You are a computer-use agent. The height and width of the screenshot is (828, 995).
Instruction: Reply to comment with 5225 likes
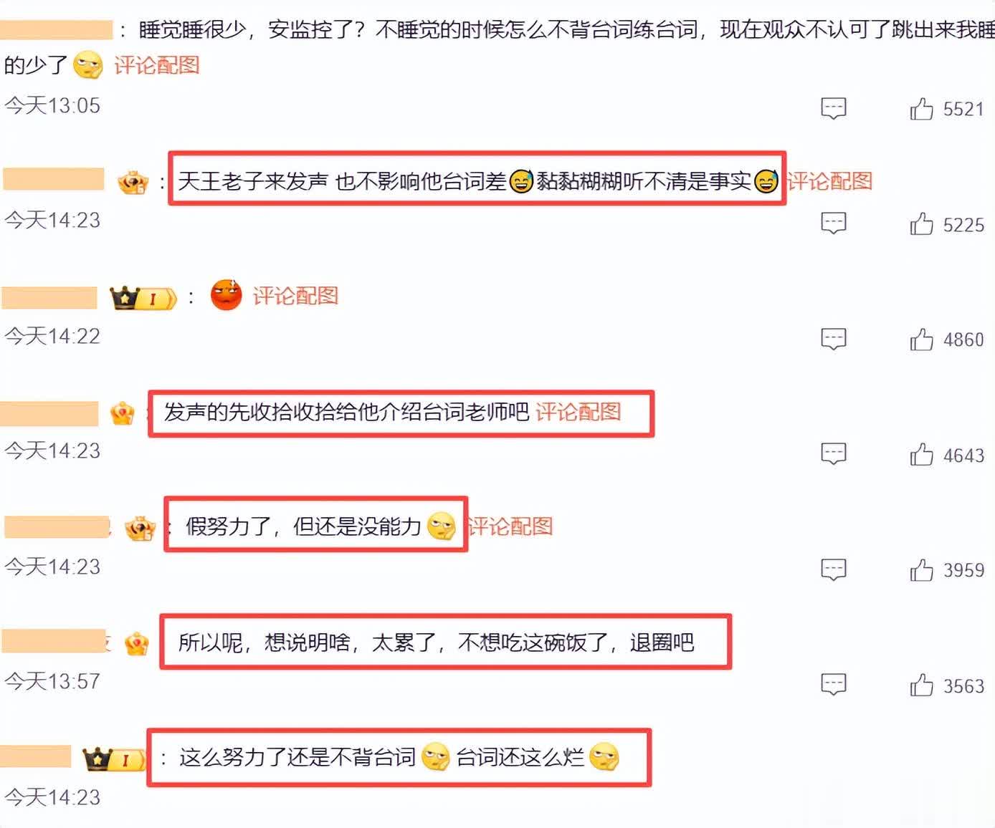coord(833,223)
